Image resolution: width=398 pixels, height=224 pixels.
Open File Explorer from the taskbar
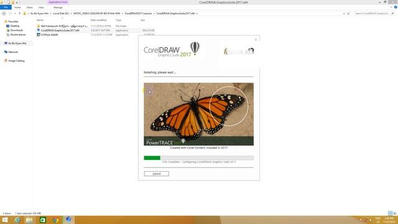[x=29, y=220]
